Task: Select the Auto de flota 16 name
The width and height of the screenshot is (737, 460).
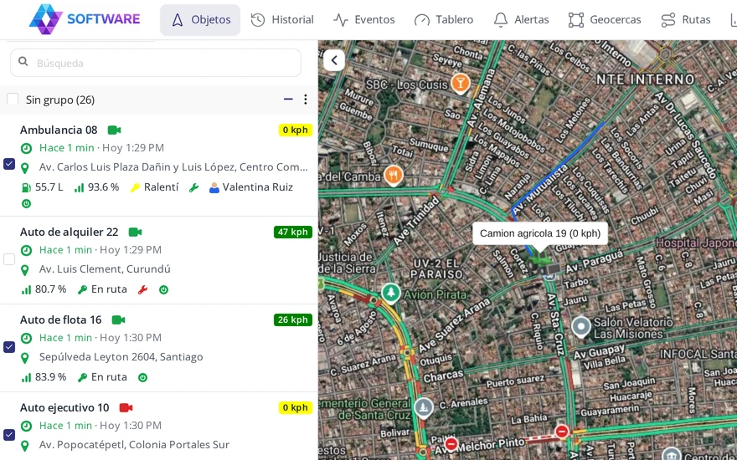Action: tap(60, 319)
